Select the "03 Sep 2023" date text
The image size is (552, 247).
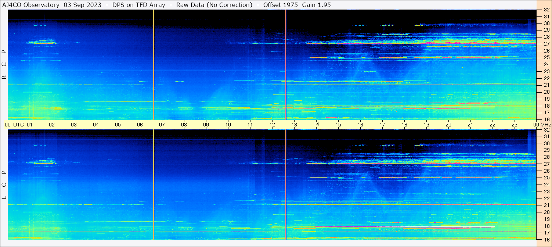click(x=82, y=5)
